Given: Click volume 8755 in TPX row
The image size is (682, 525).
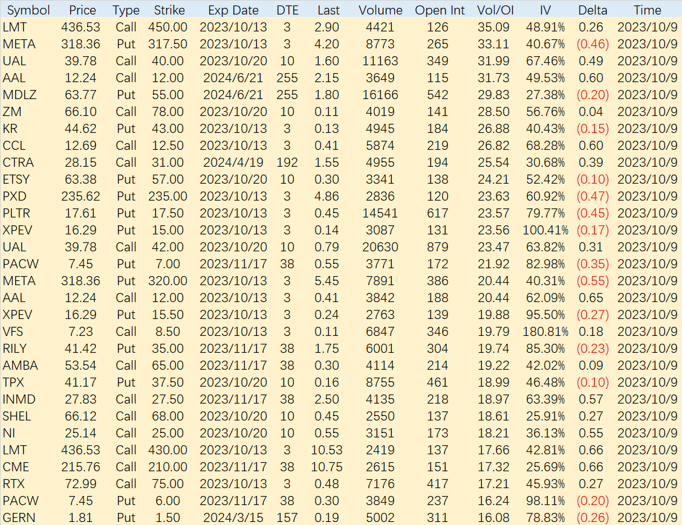Looking at the screenshot, I should (x=380, y=382).
